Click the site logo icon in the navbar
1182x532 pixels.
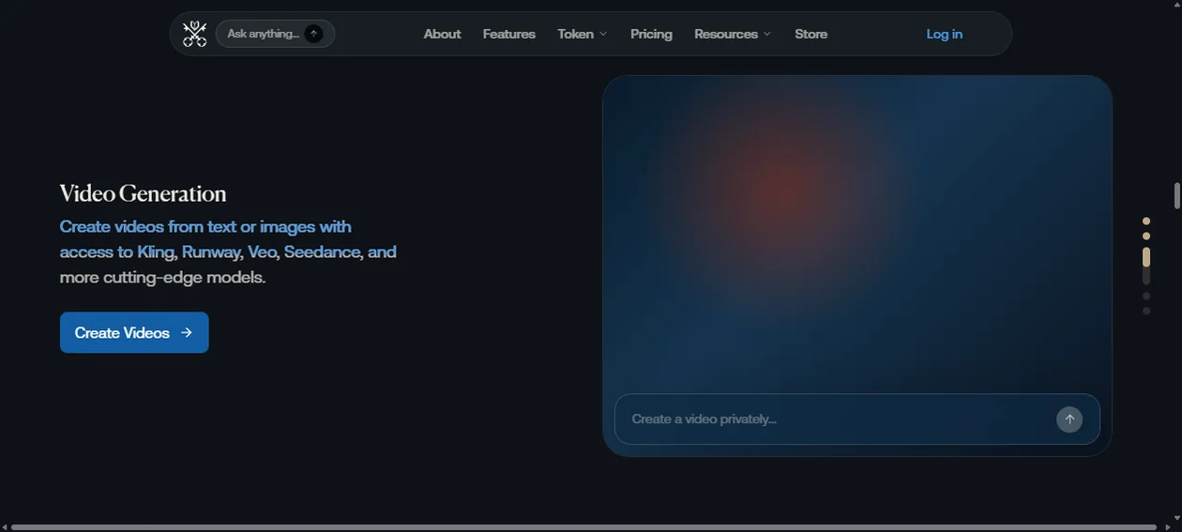point(195,34)
